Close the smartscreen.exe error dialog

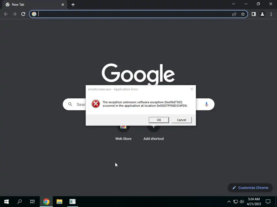click(x=192, y=89)
